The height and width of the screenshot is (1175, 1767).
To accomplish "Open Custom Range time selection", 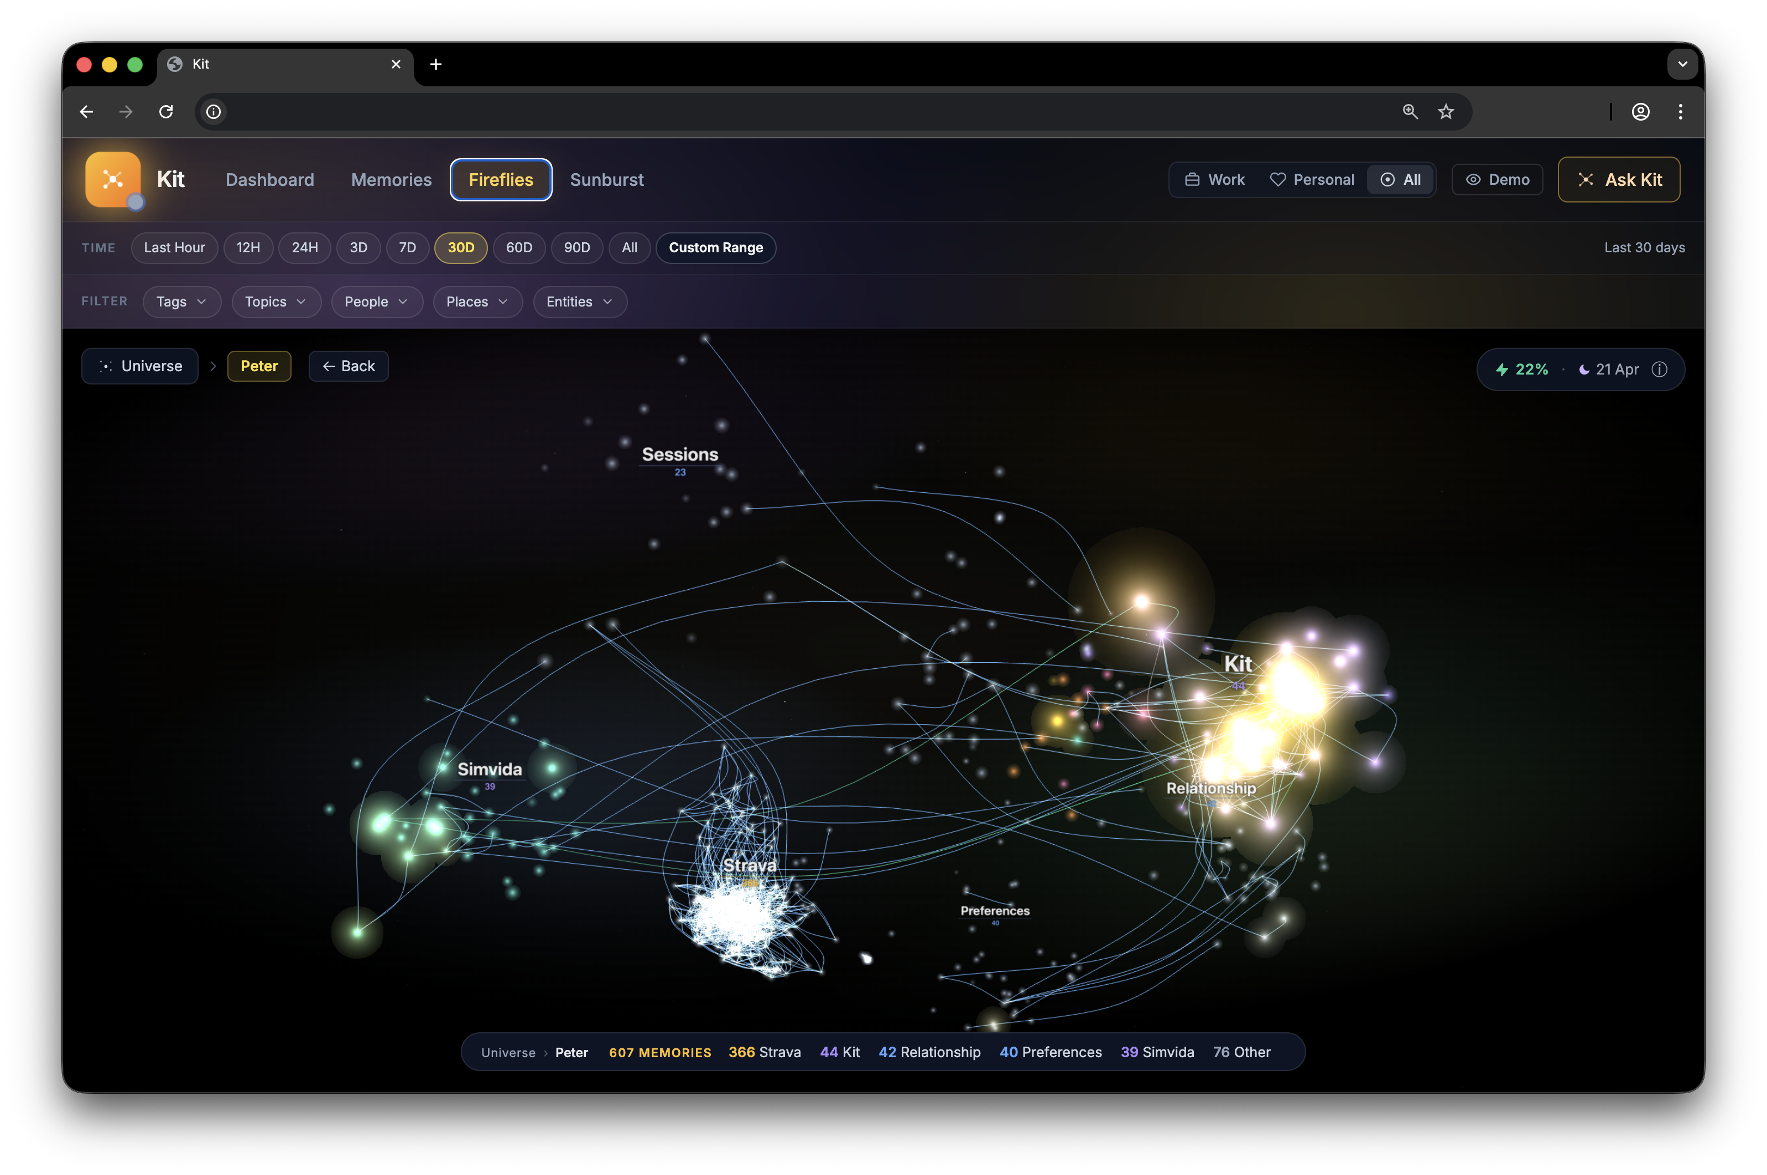I will coord(715,247).
